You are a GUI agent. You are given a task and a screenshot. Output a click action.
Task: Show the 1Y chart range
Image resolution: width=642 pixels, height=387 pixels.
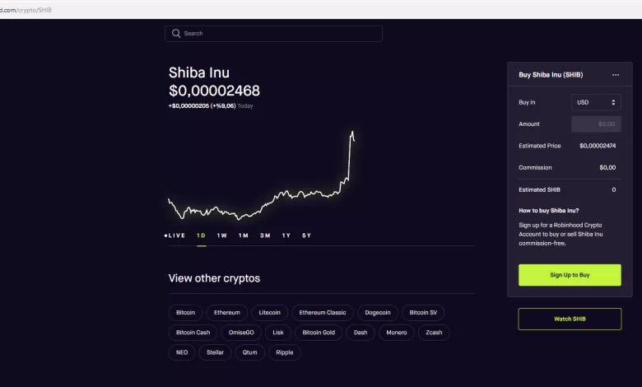(286, 235)
